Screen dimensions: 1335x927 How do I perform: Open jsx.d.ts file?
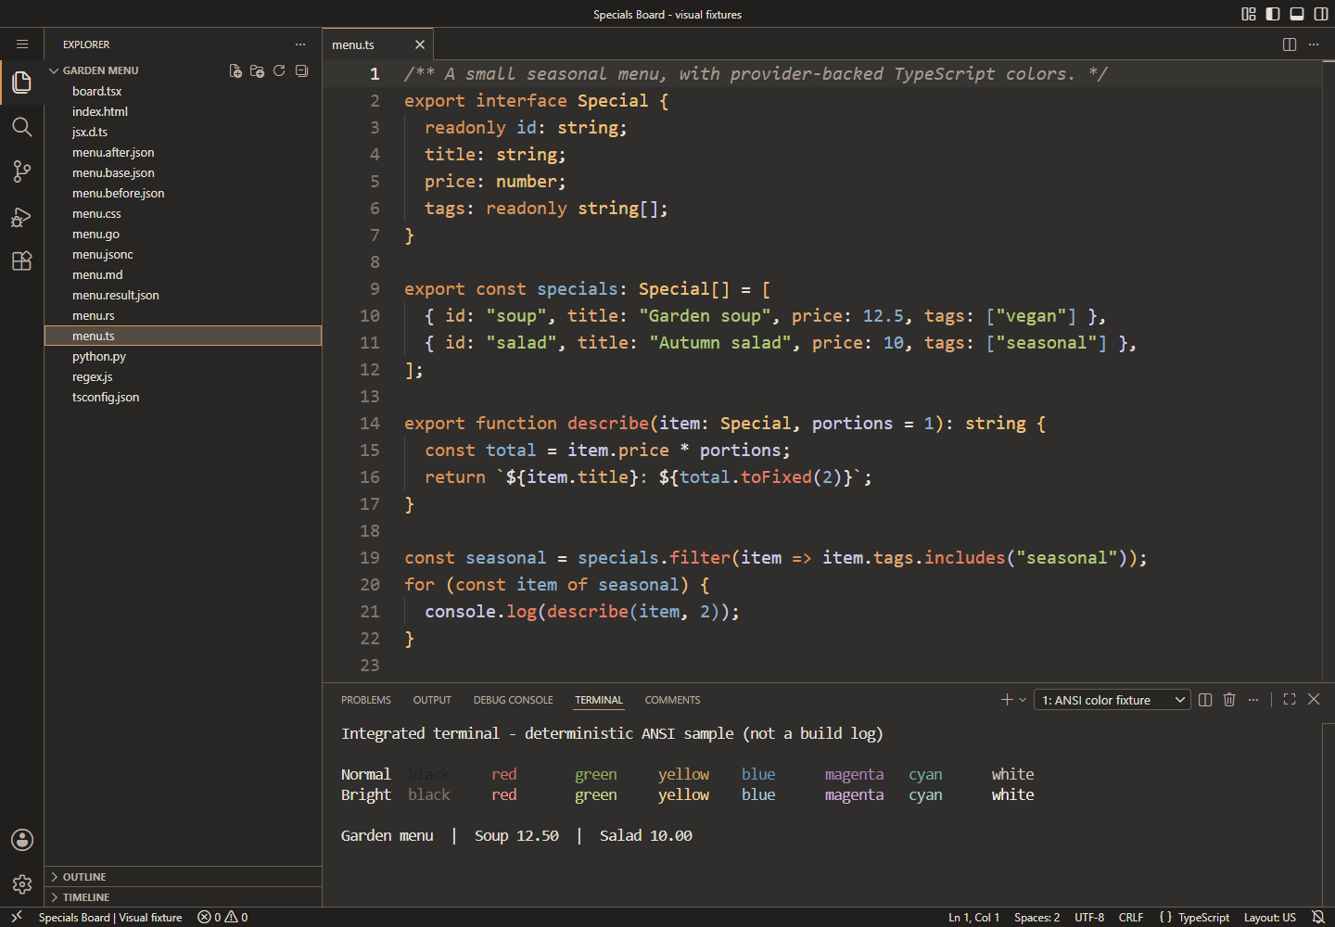tap(183, 132)
